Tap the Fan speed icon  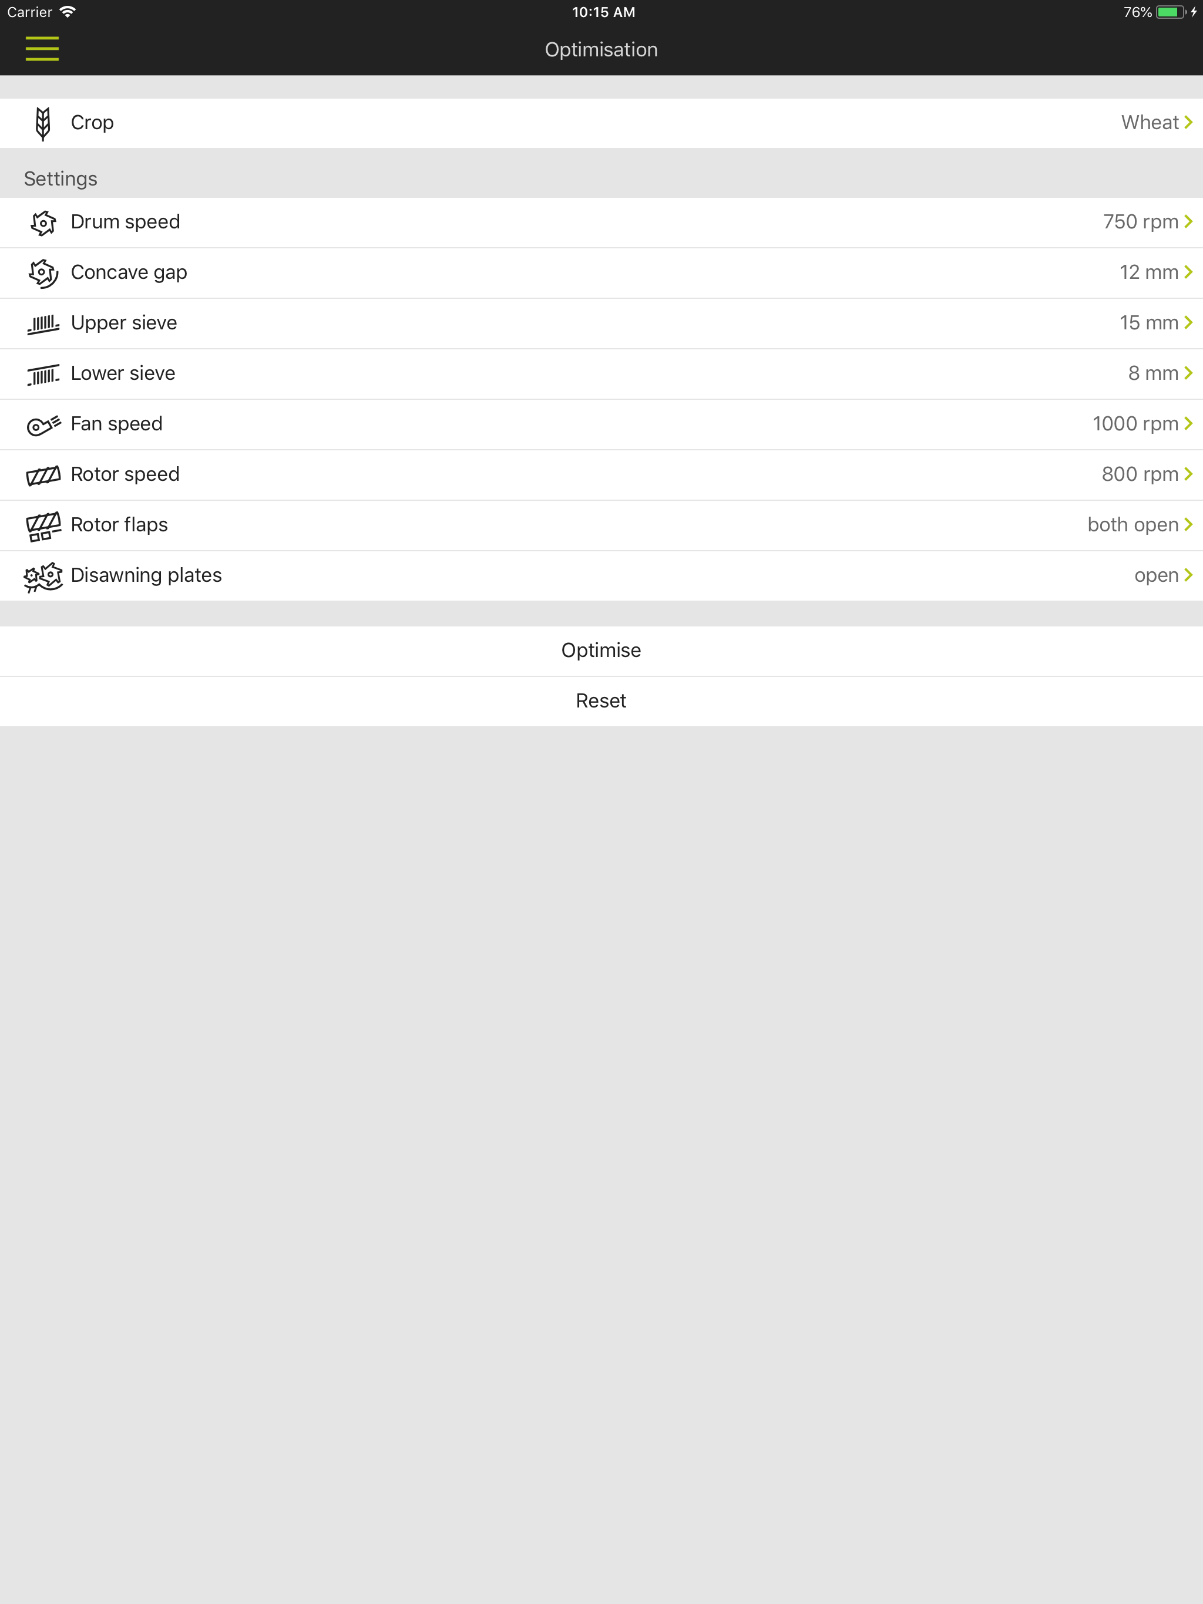point(43,425)
